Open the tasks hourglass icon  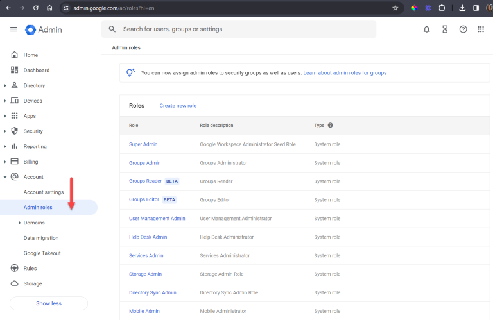click(445, 29)
